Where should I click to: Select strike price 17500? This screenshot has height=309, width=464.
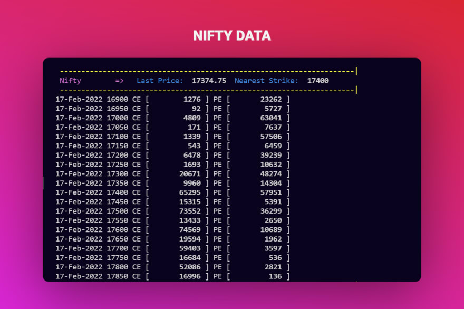[118, 211]
